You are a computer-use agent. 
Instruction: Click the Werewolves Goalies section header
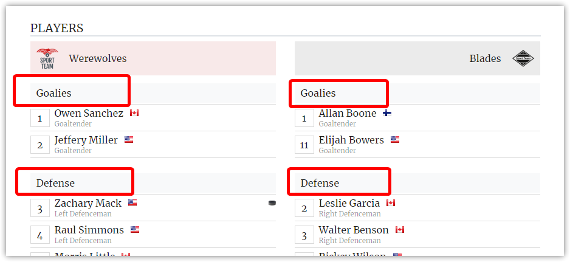[x=153, y=94]
